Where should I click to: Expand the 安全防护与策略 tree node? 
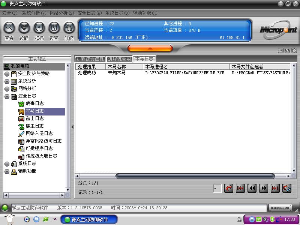click(x=7, y=74)
